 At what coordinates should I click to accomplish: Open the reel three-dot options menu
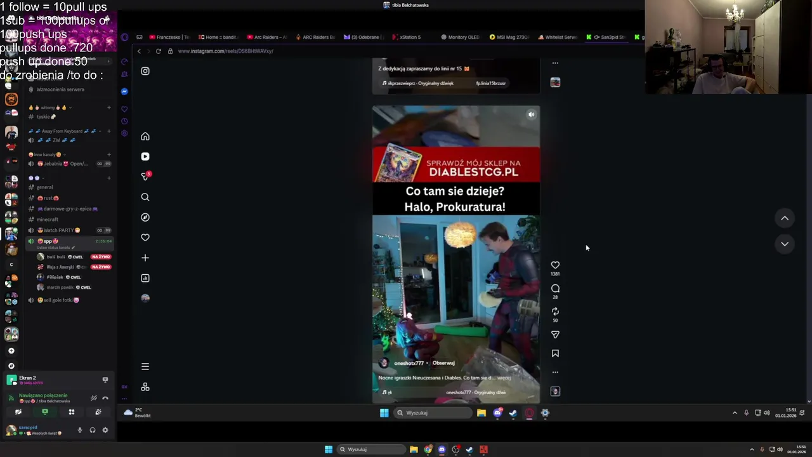[555, 372]
